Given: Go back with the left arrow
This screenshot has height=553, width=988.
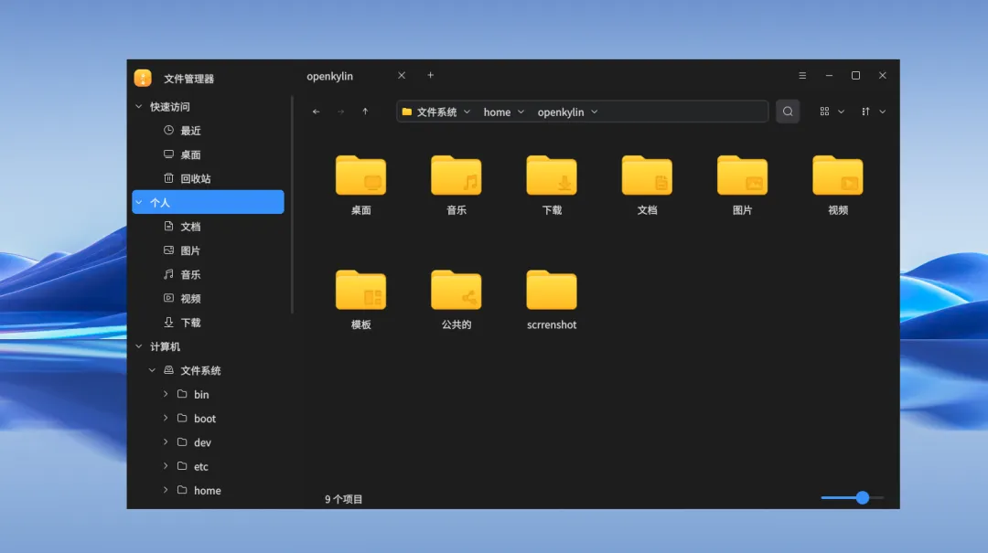Looking at the screenshot, I should 317,112.
